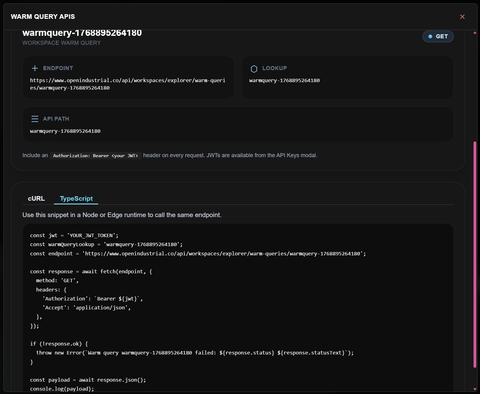Screen dimensions: 480x394
Task: Click the Node or Edge runtime description text
Action: [x=122, y=215]
